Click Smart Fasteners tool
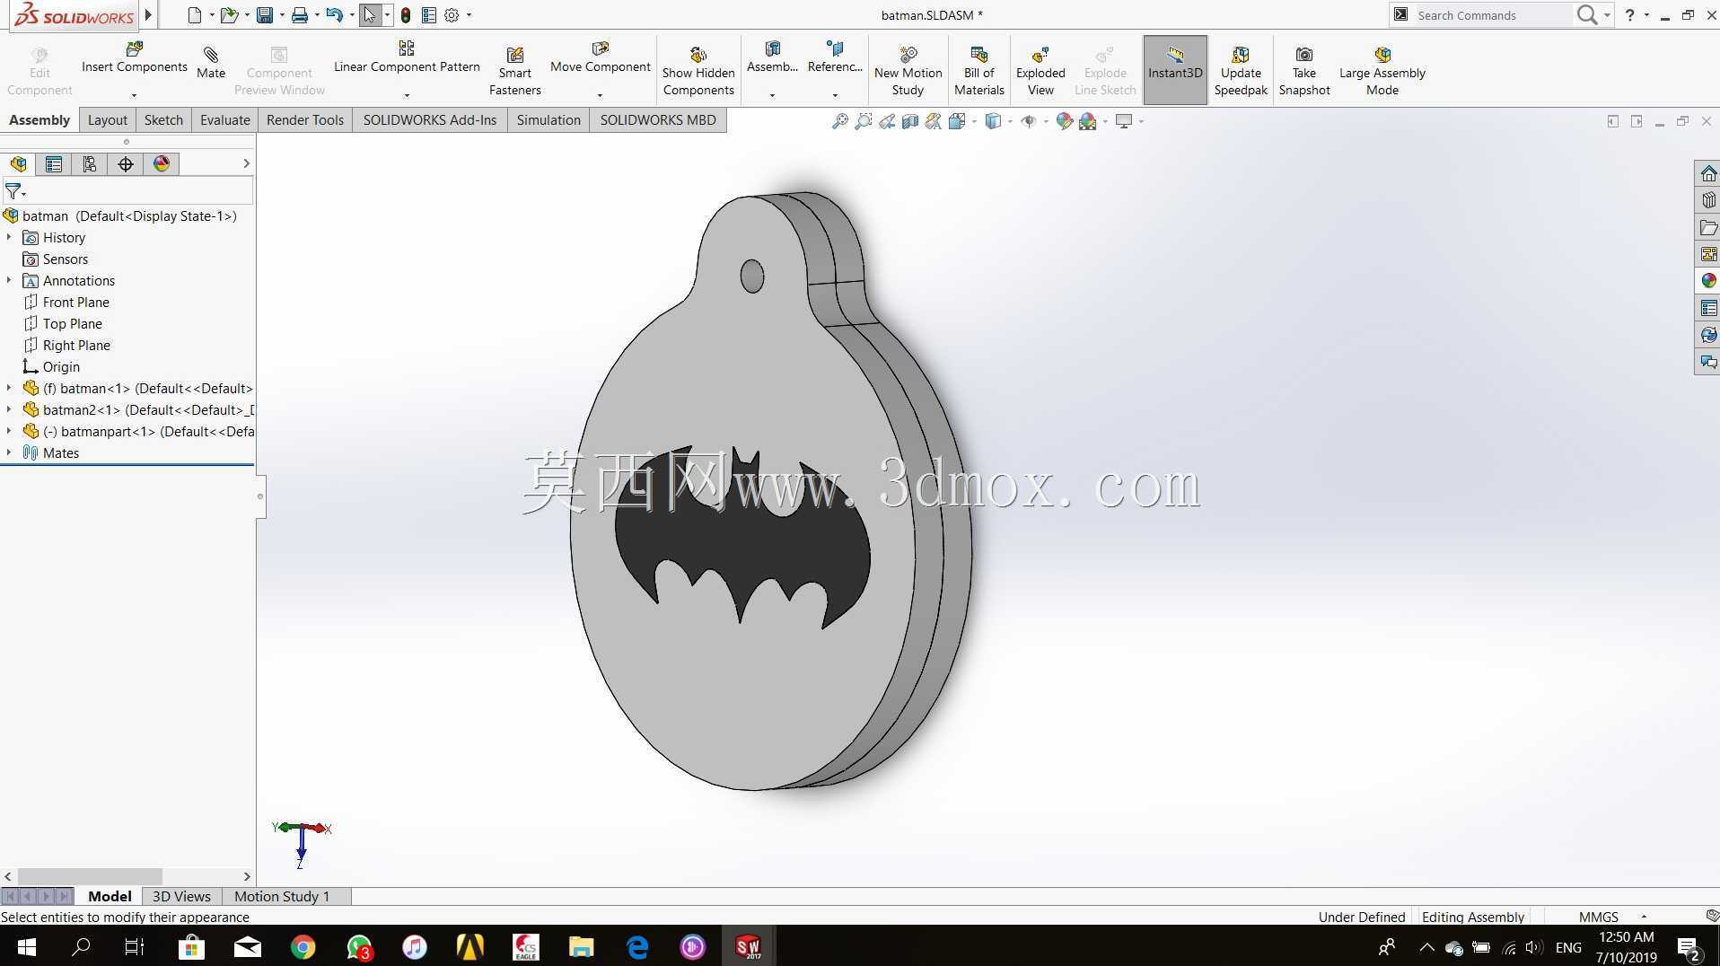The height and width of the screenshot is (966, 1720). 515,71
